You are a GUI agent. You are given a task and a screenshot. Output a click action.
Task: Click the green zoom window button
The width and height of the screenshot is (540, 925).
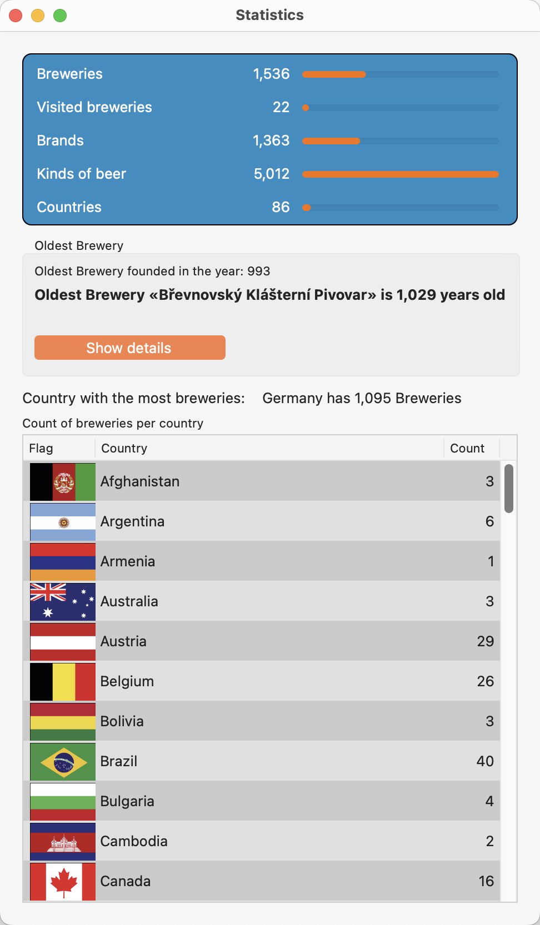pyautogui.click(x=60, y=16)
